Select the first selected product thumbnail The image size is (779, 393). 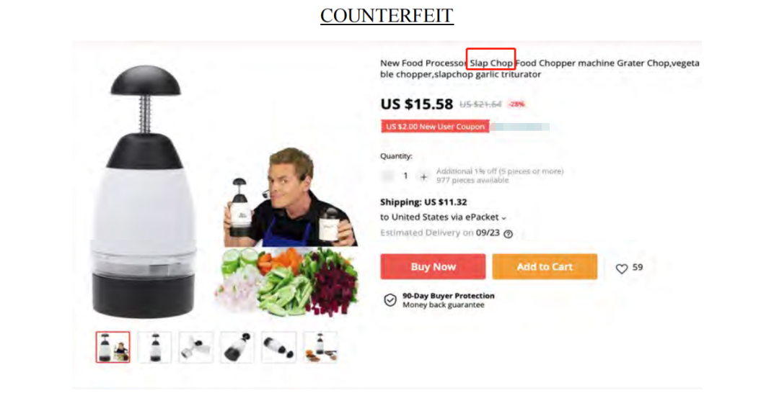tap(113, 347)
